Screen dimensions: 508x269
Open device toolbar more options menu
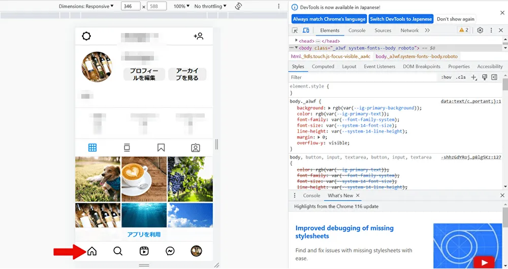pyautogui.click(x=278, y=6)
